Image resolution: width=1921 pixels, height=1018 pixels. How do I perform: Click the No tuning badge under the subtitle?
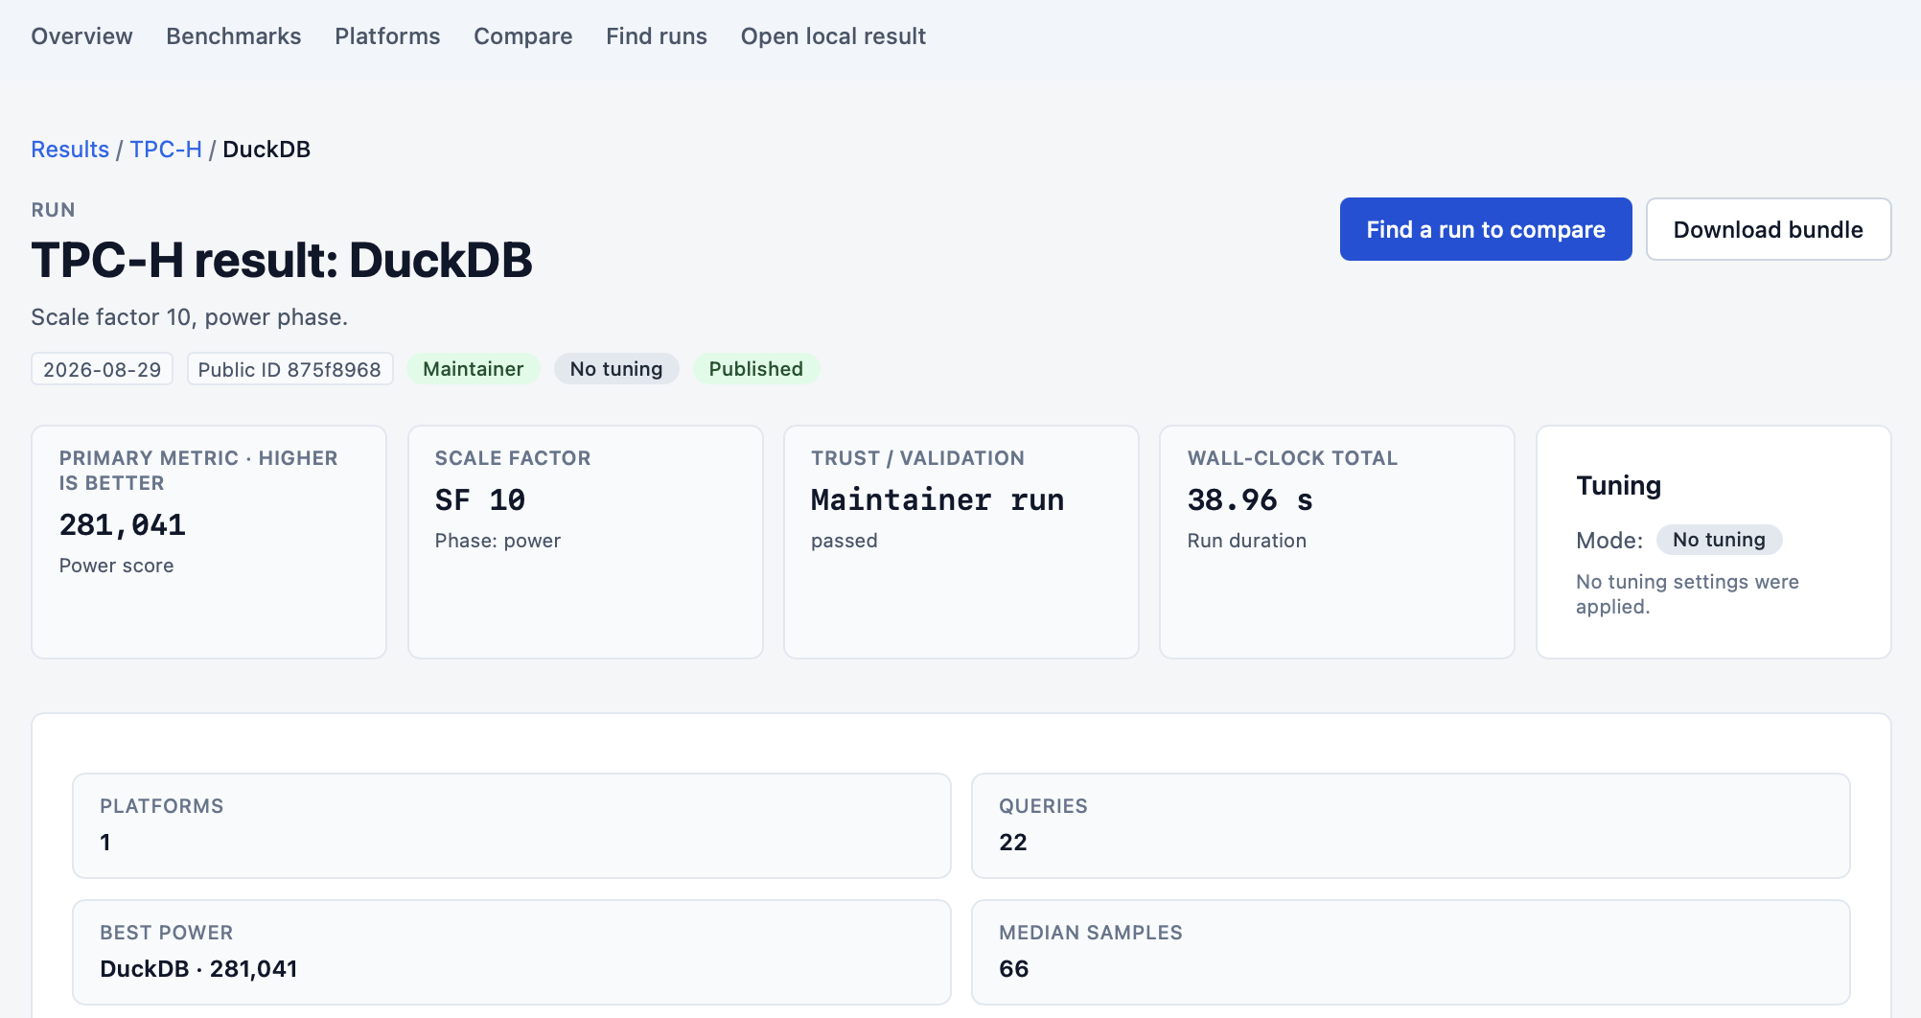coord(616,369)
